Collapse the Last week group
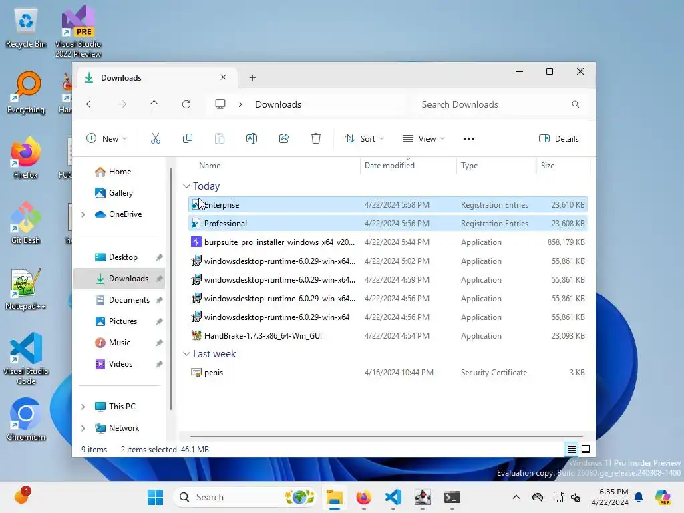The image size is (684, 513). pos(187,354)
